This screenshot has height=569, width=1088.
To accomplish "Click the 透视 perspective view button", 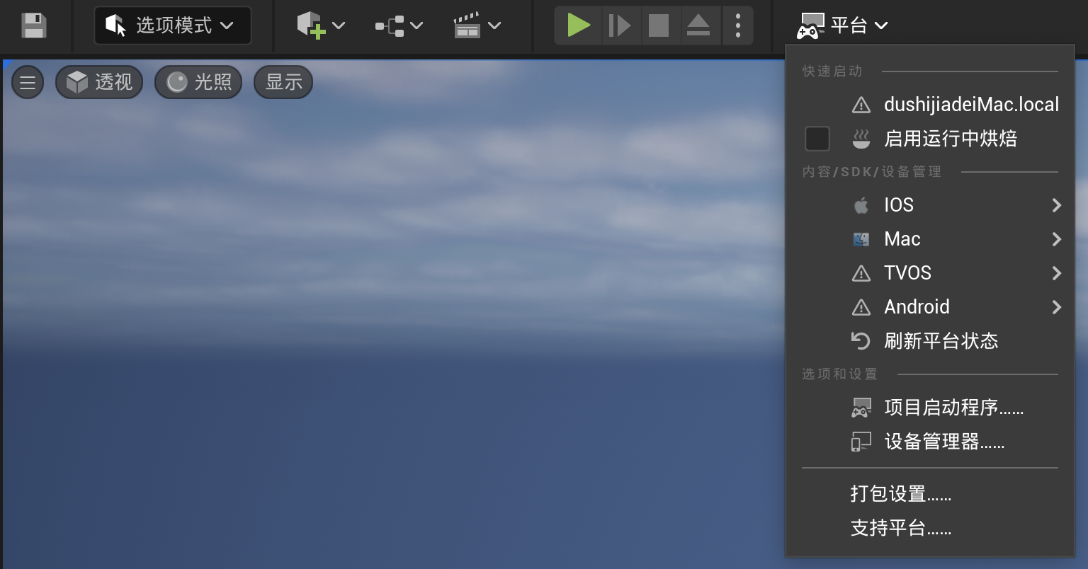I will 99,82.
